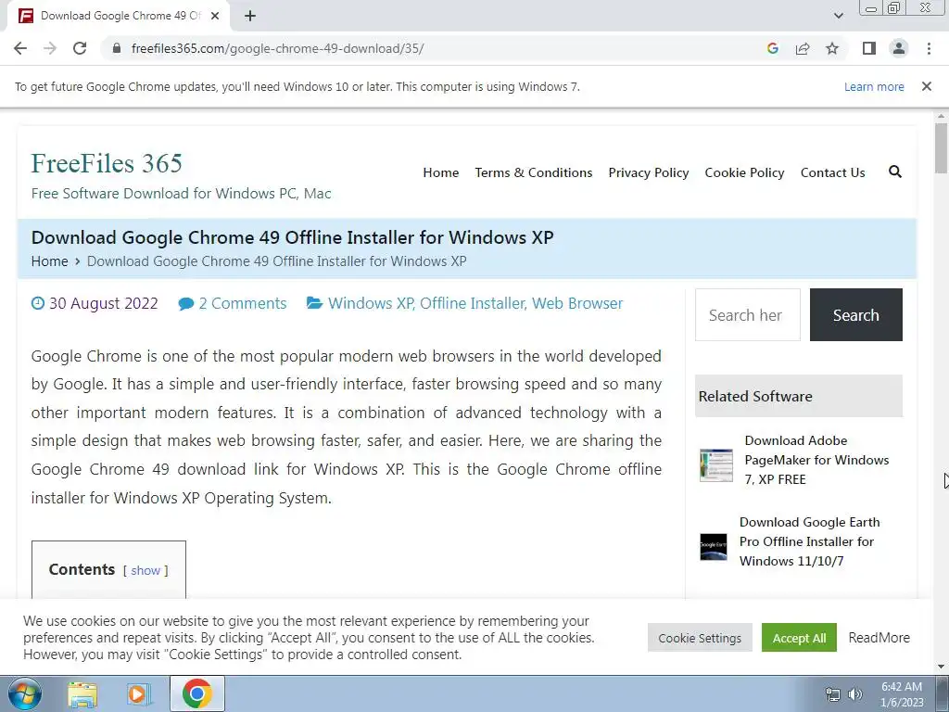
Task: Click the Google Earth thumbnail
Action: click(714, 547)
